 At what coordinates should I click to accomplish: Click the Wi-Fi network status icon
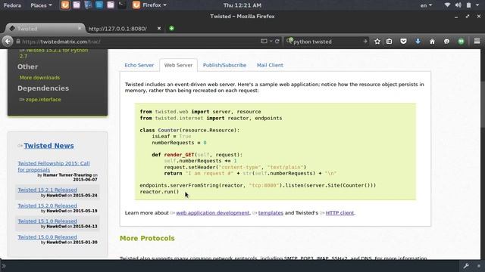click(447, 5)
